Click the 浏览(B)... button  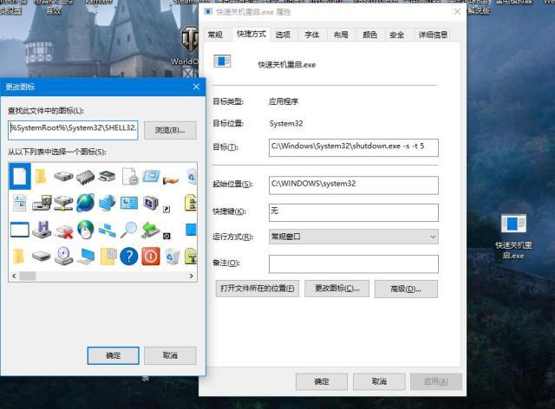[170, 130]
